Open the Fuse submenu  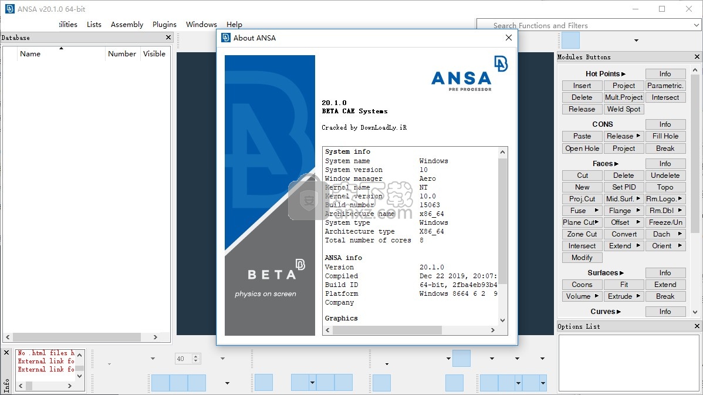(x=582, y=210)
